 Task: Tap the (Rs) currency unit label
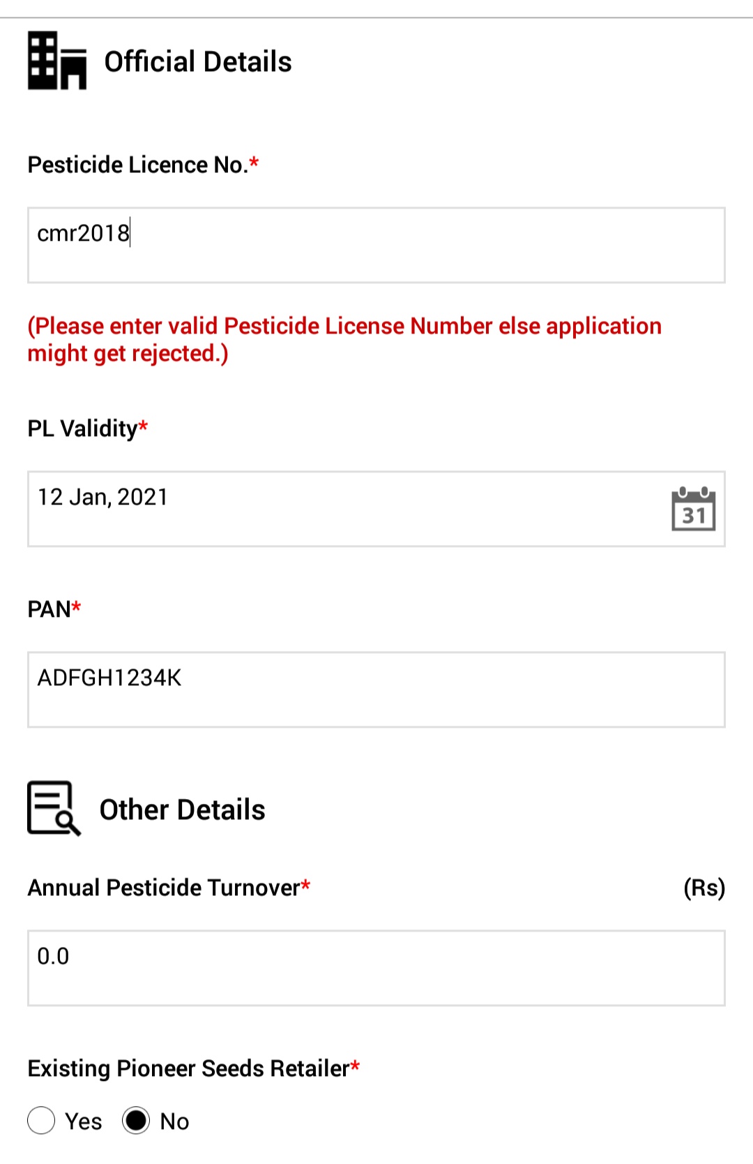coord(704,888)
